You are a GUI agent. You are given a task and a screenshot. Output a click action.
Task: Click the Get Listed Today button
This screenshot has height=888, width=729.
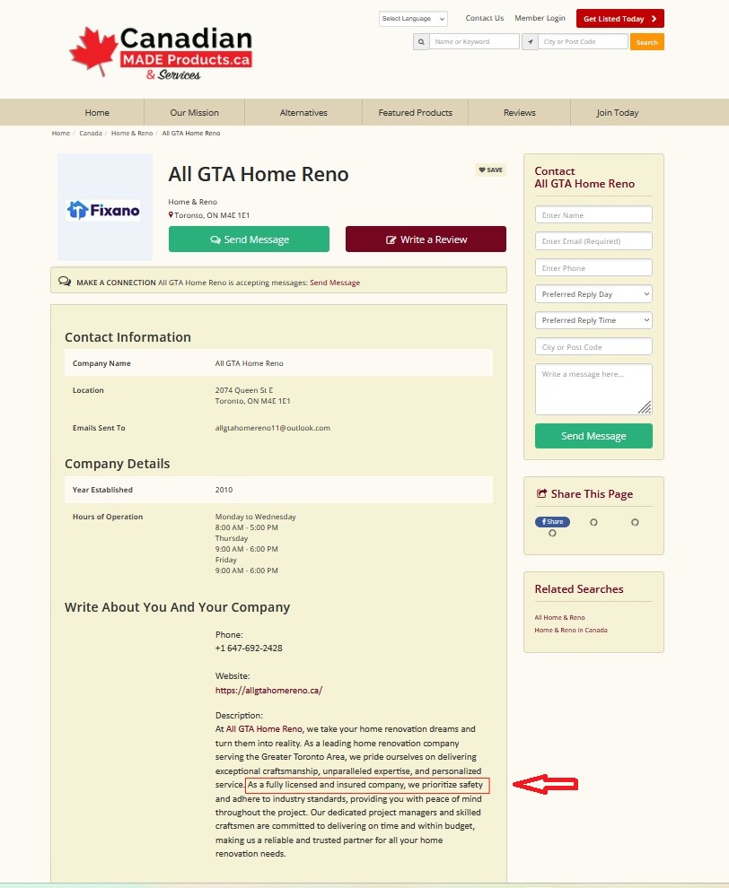[619, 19]
